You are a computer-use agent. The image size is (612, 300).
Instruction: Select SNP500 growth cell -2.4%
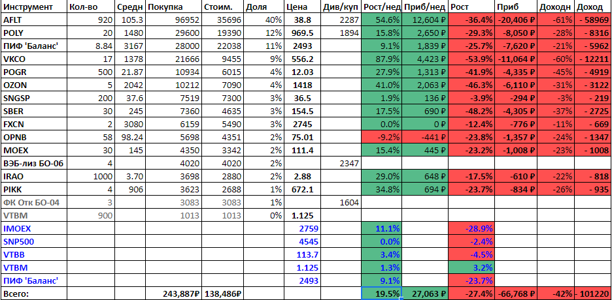pyautogui.click(x=472, y=242)
